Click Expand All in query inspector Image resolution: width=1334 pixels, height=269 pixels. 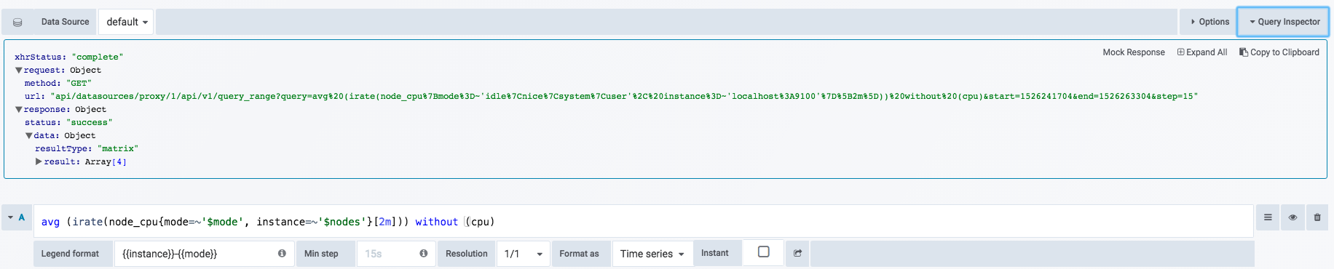(x=1202, y=52)
